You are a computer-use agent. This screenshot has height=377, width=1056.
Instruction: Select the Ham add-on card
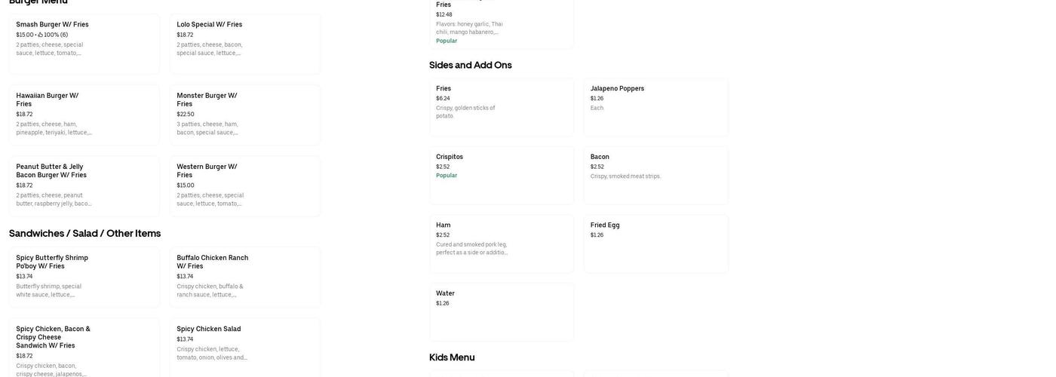pyautogui.click(x=501, y=244)
